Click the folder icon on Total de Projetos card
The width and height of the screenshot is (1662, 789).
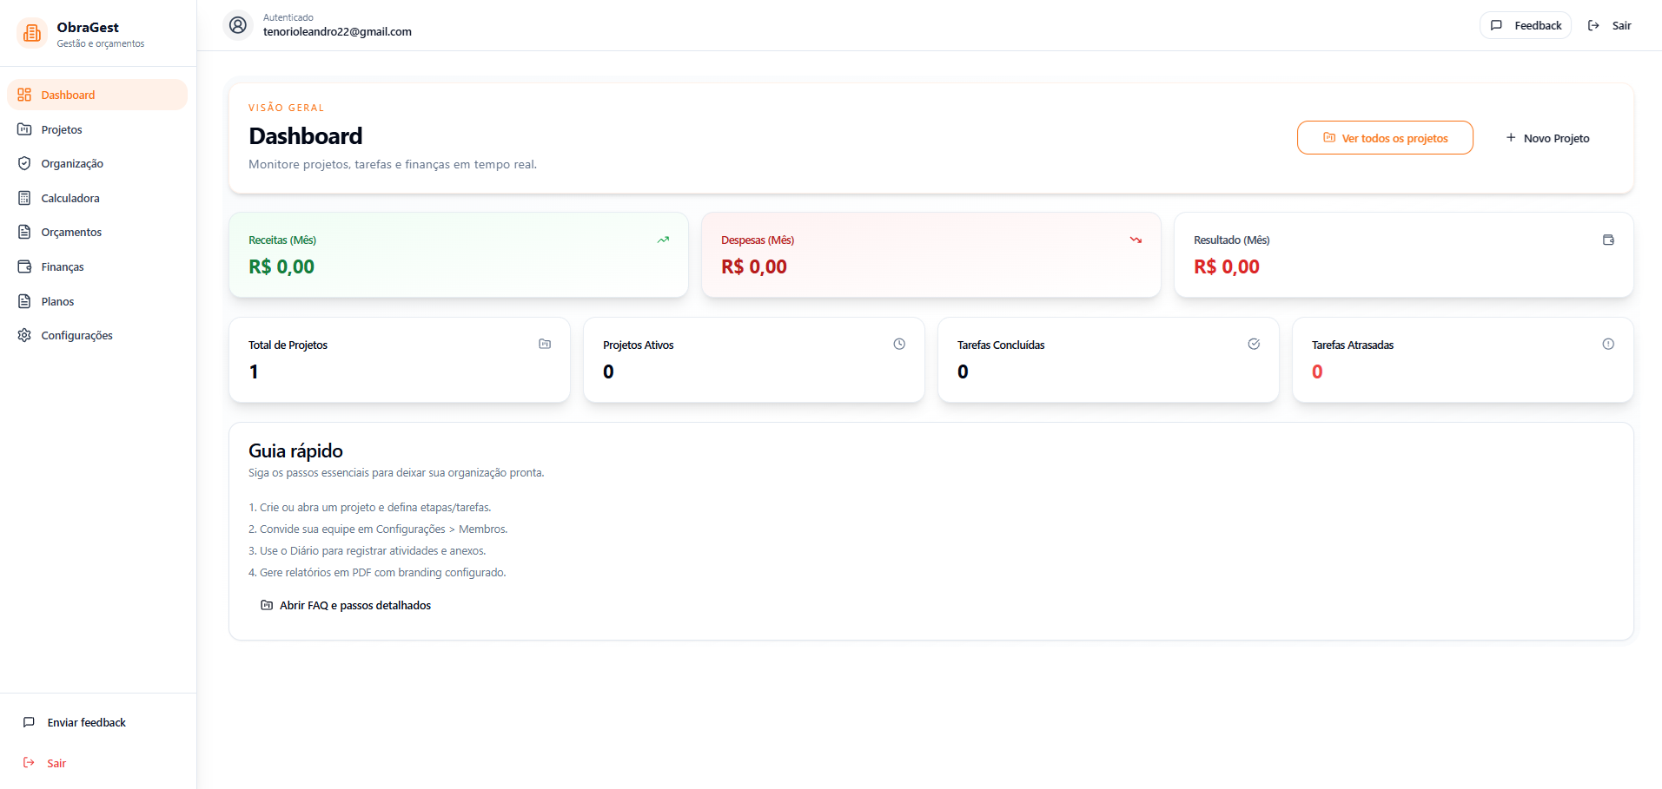[x=545, y=344]
